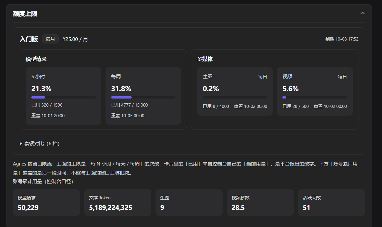
Task: Click the 生图 usage progress bar
Action: [235, 98]
